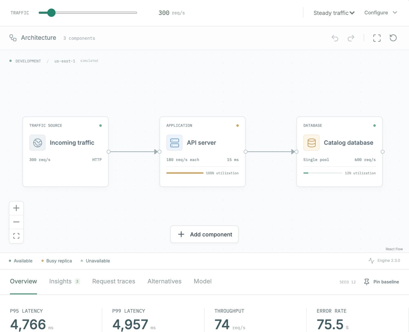This screenshot has width=409, height=332.
Task: Click the Add component button
Action: tap(204, 234)
